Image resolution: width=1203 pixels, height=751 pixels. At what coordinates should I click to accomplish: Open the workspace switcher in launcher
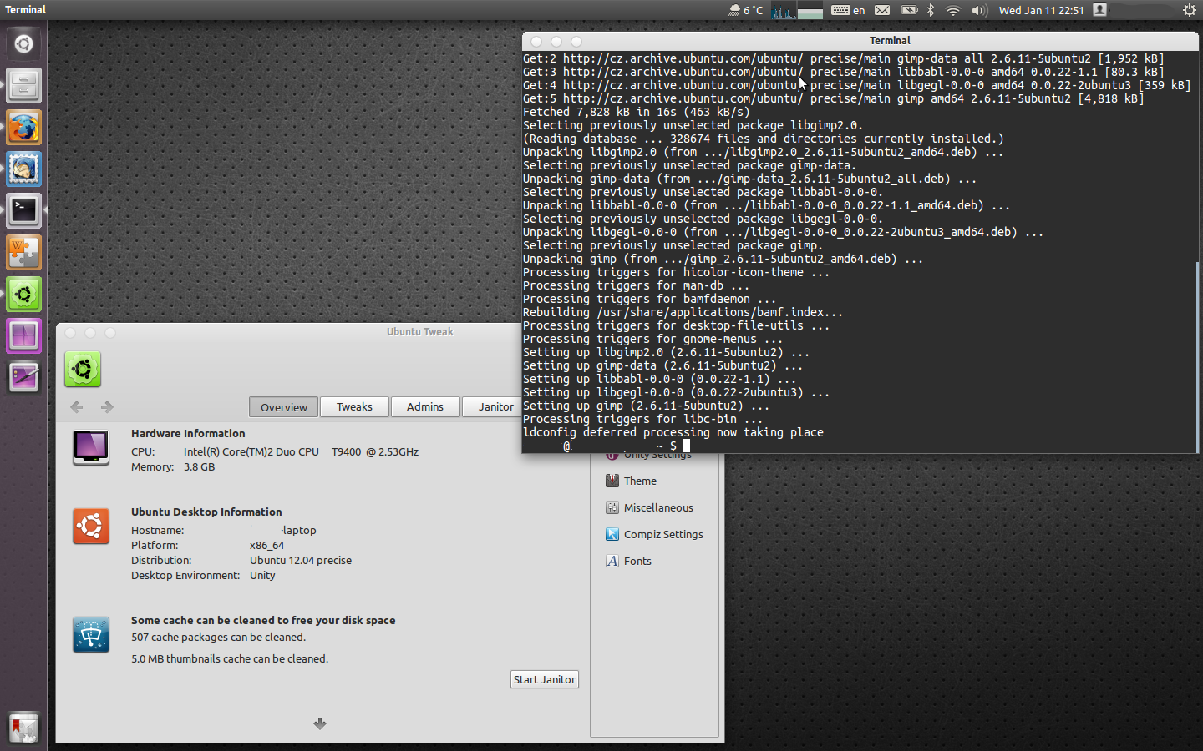[23, 336]
